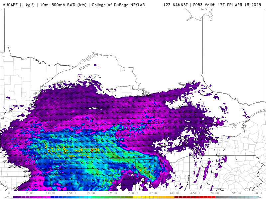Click the colorbar label "3000"
The height and width of the screenshot is (199, 266).
coord(133,193)
